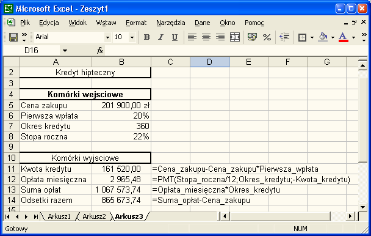This screenshot has width=371, height=236.
Task: Select cell Opłata miesięczna
Action: tap(56, 179)
